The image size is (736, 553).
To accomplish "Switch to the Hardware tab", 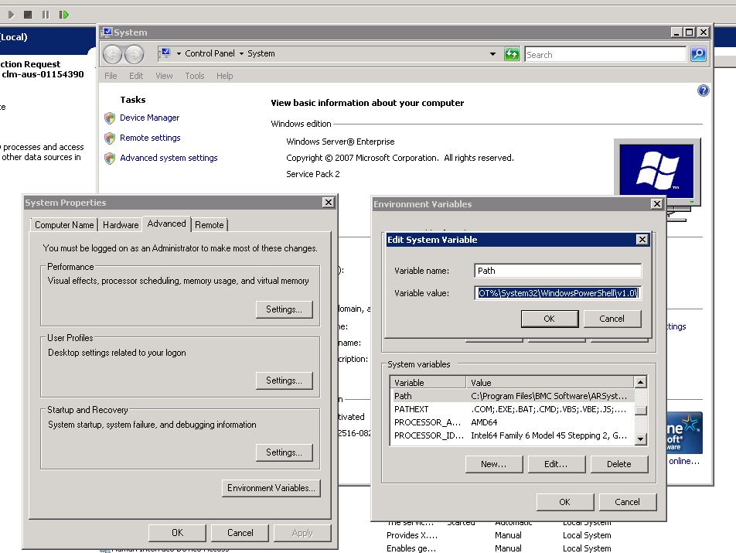I will coord(120,224).
